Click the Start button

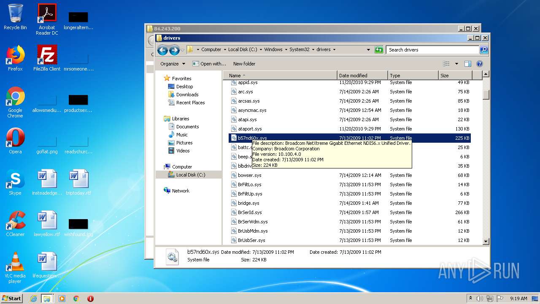coord(12,298)
